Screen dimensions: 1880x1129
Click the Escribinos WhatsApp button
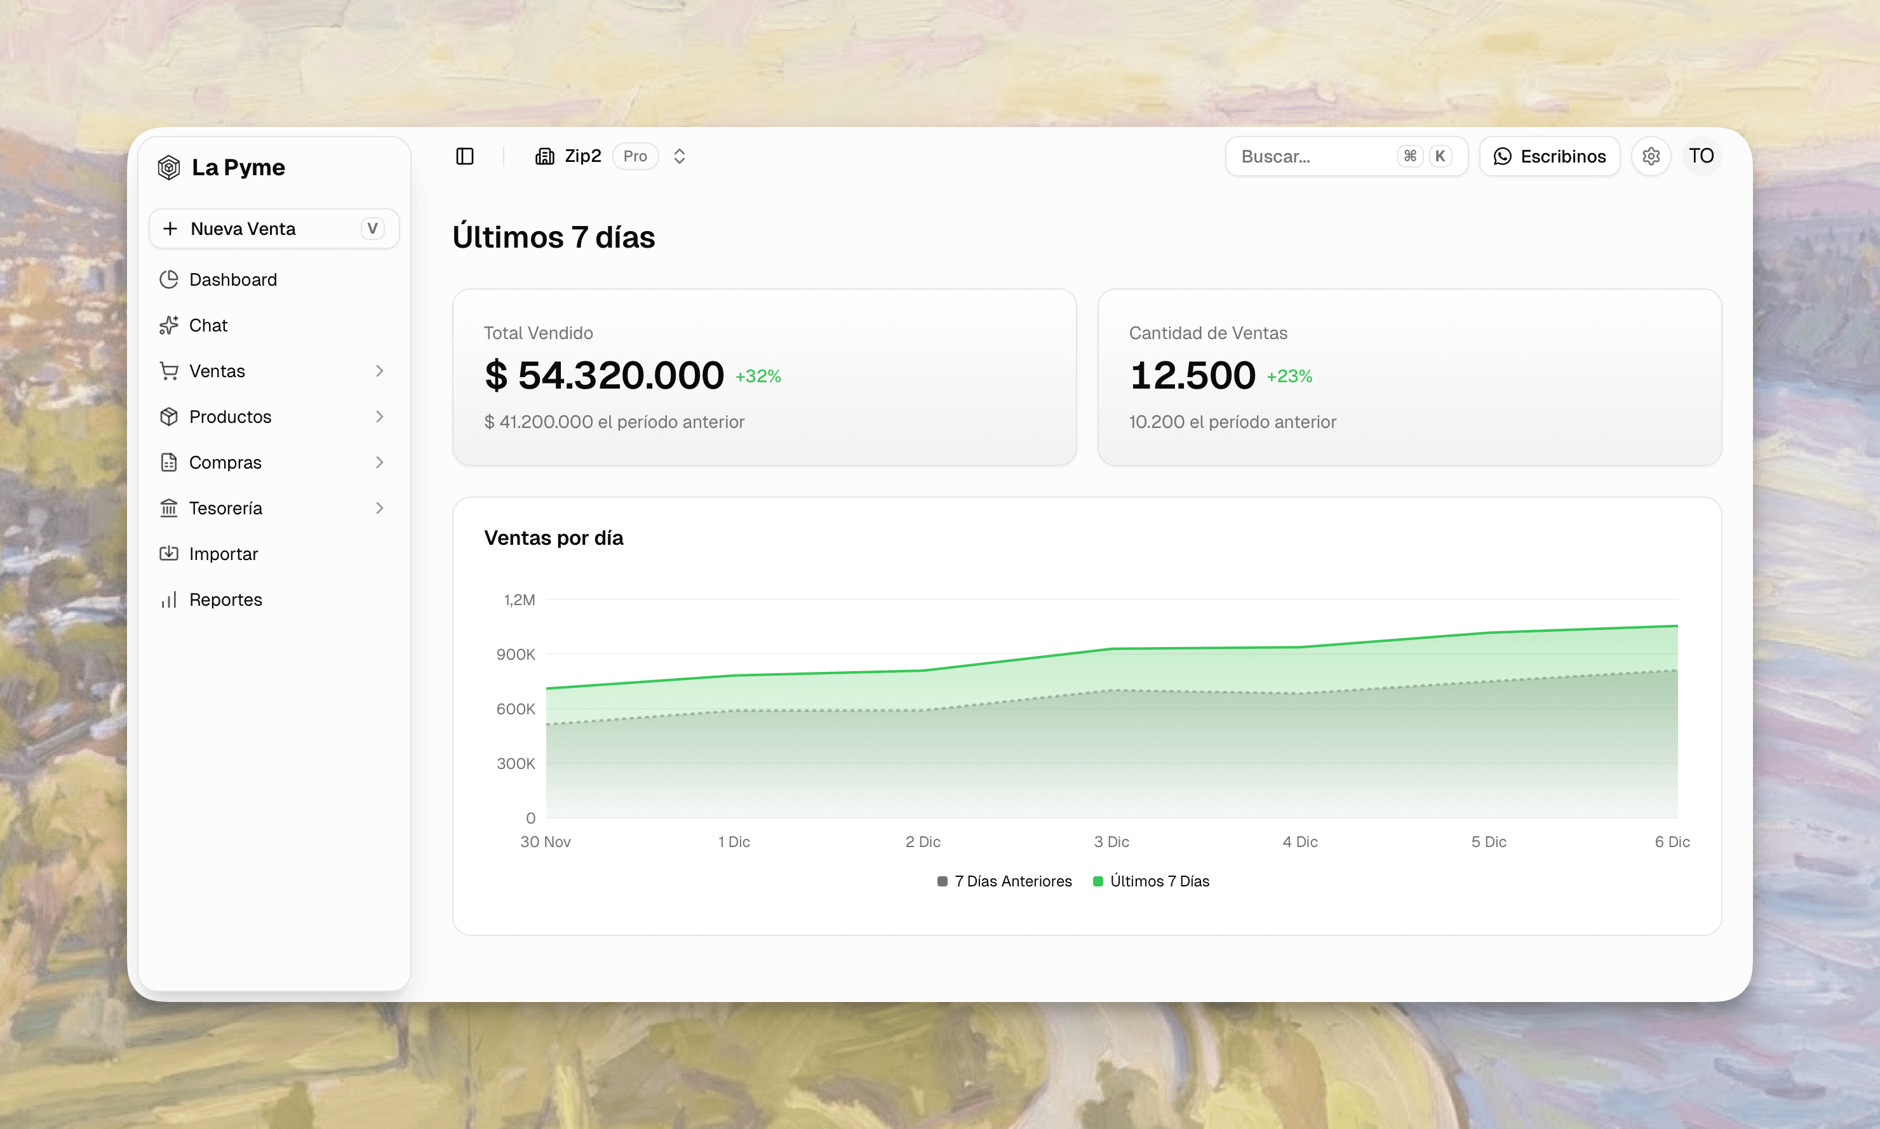click(x=1549, y=156)
